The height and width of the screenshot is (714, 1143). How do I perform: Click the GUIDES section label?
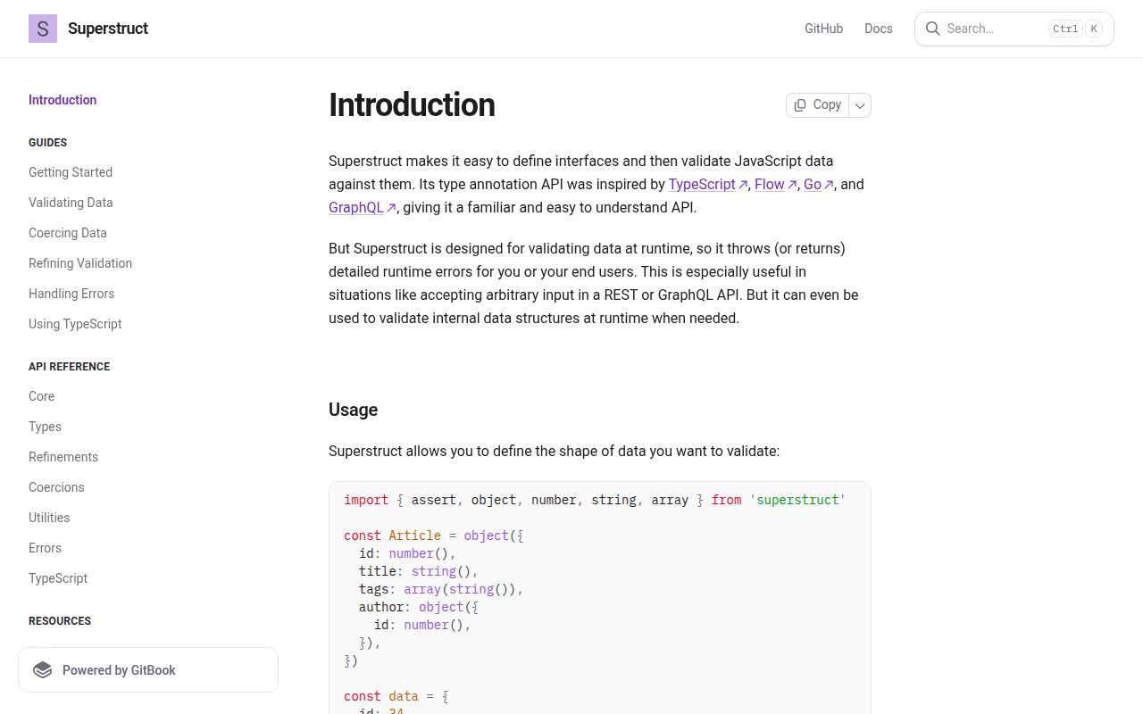(x=48, y=143)
